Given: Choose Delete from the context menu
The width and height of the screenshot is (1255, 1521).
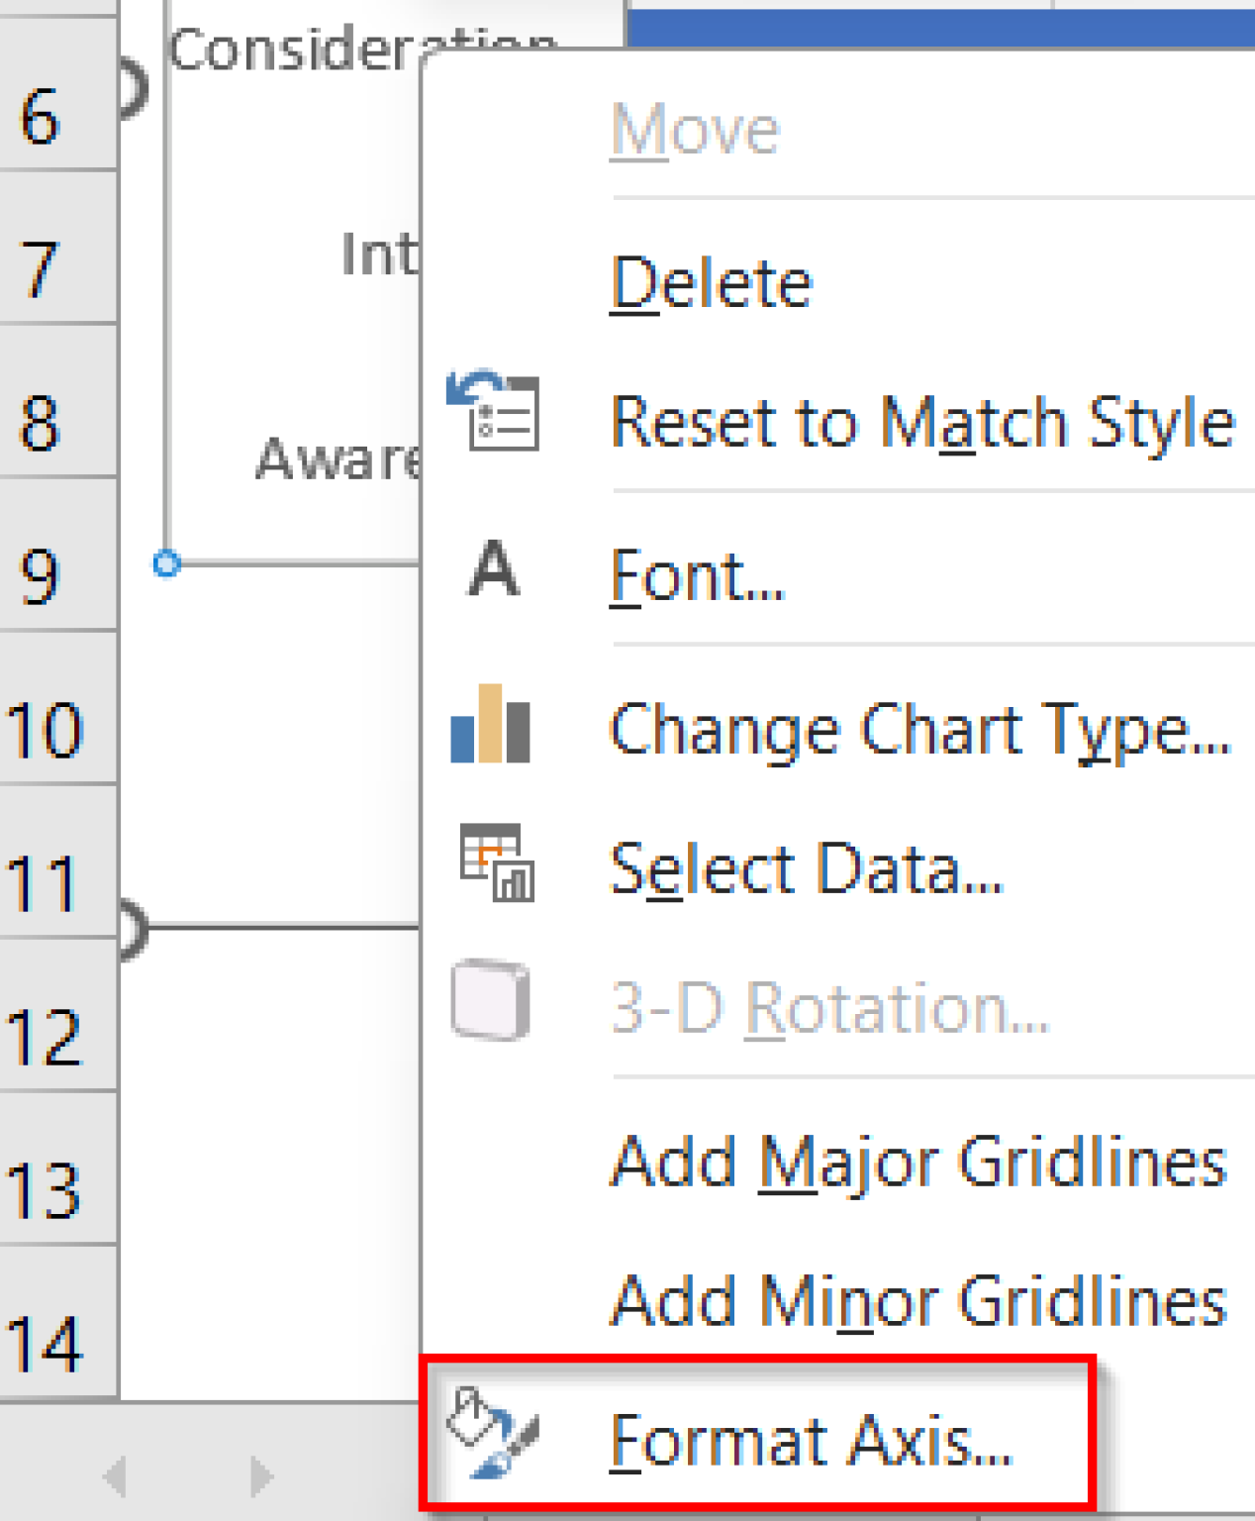Looking at the screenshot, I should click(711, 280).
